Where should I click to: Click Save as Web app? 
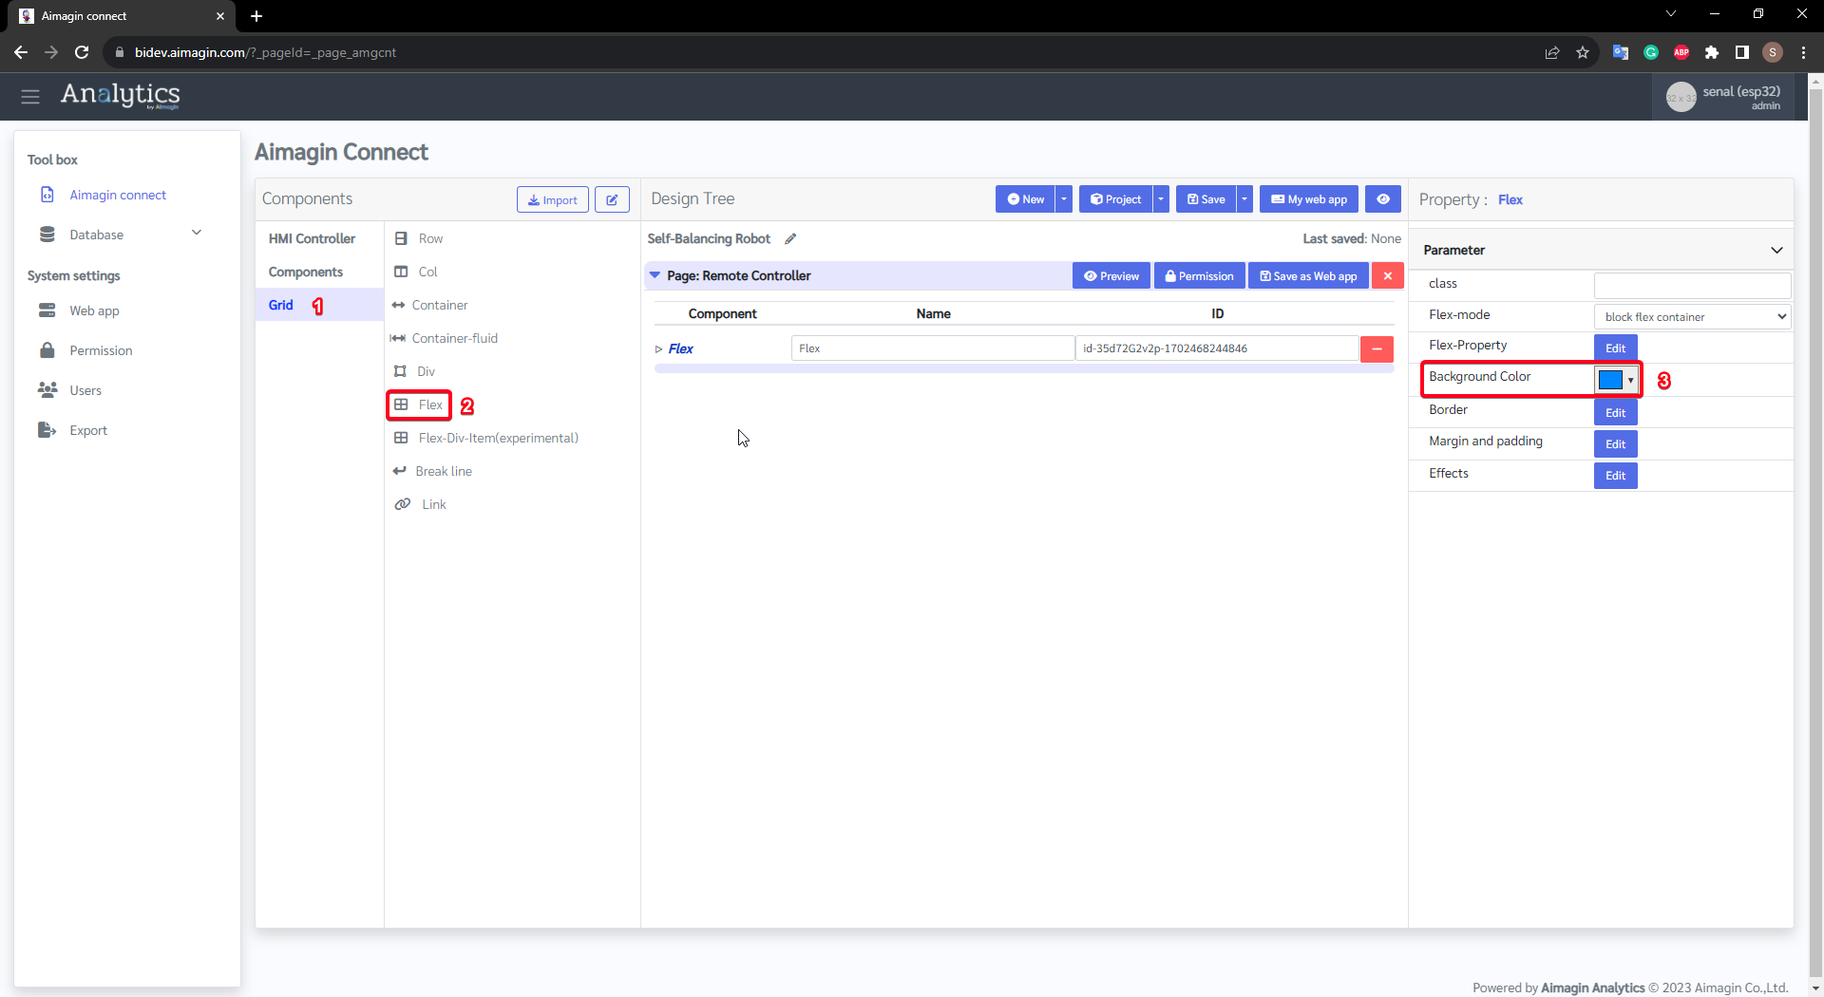point(1308,276)
